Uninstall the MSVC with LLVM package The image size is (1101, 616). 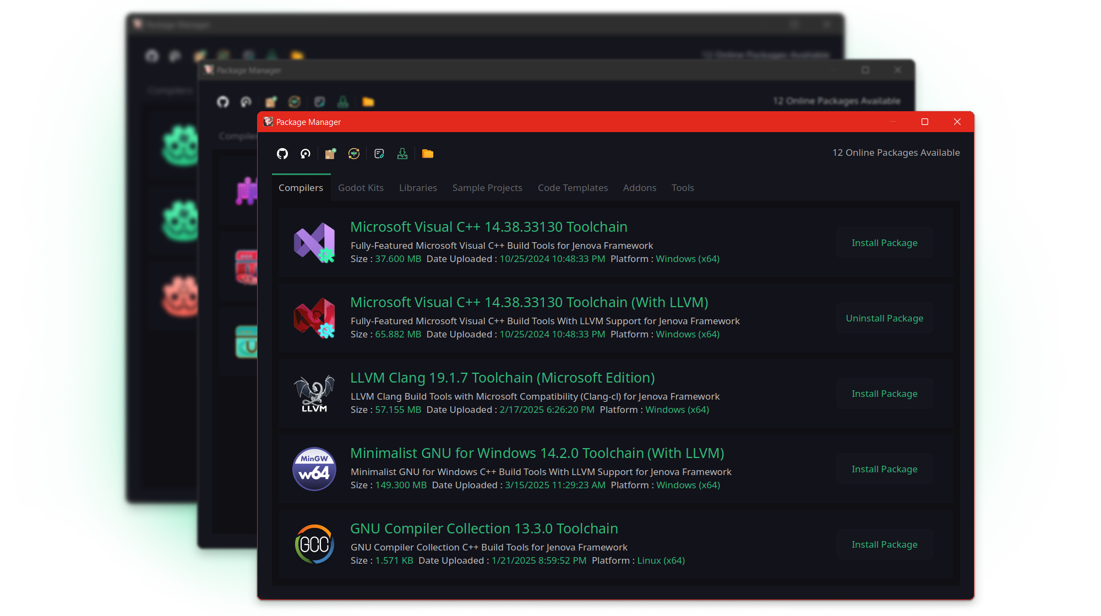(884, 318)
